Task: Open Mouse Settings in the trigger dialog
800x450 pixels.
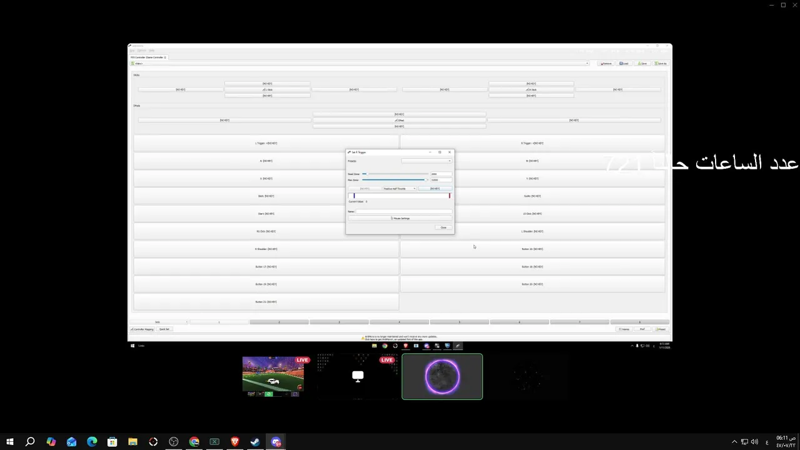Action: pyautogui.click(x=400, y=218)
